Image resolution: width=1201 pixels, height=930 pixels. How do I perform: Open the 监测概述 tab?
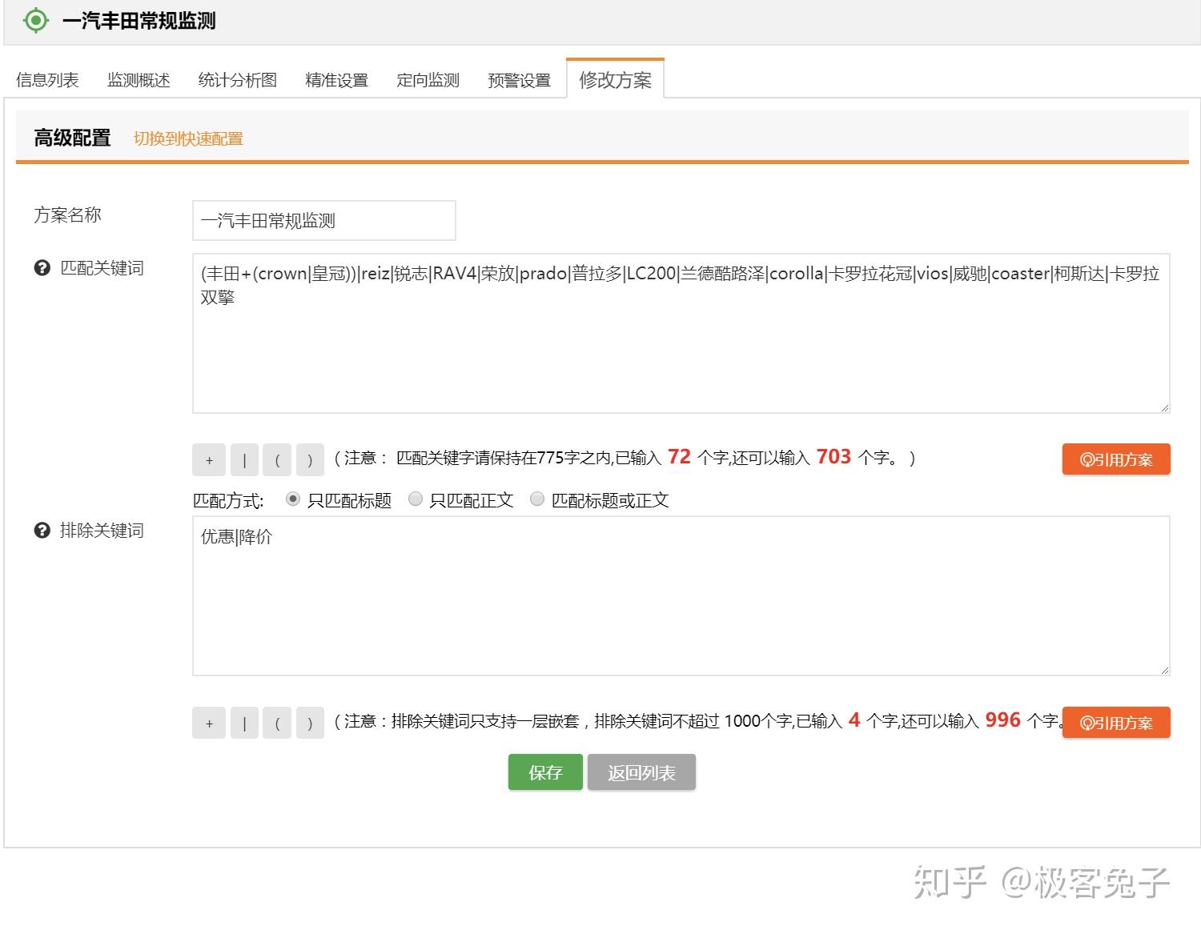[139, 80]
